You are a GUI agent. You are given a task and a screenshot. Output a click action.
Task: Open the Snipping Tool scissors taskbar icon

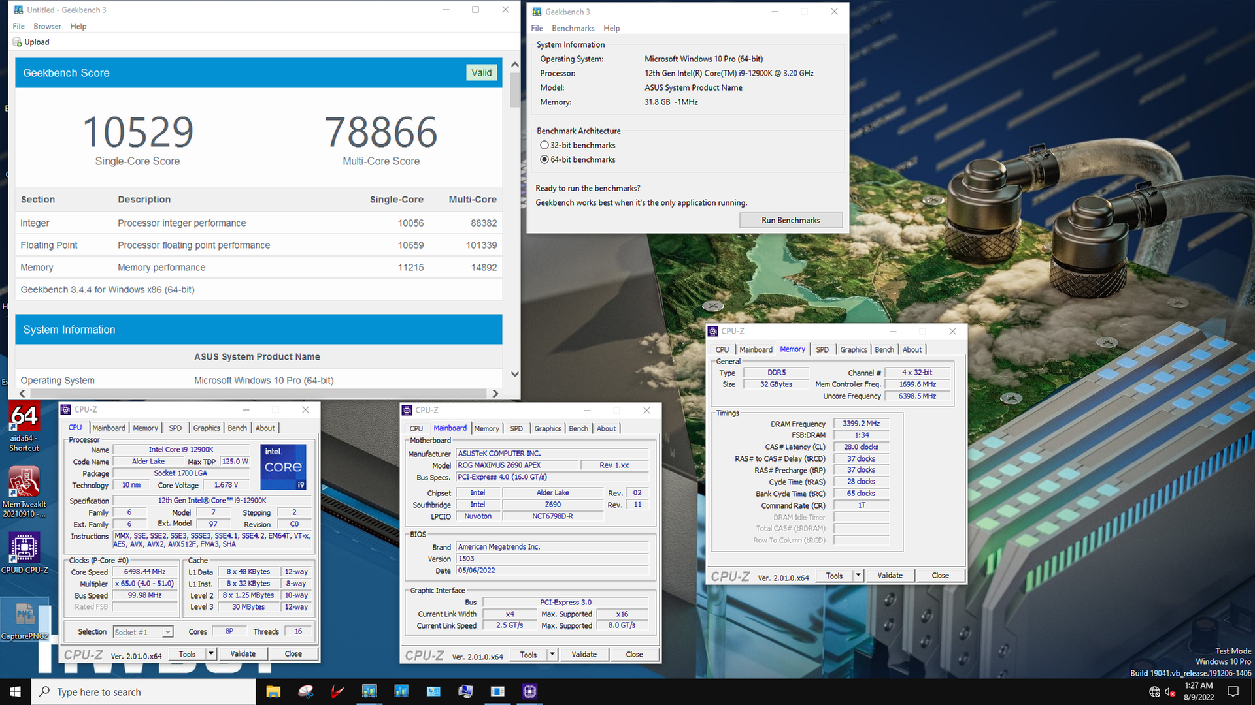pos(305,691)
